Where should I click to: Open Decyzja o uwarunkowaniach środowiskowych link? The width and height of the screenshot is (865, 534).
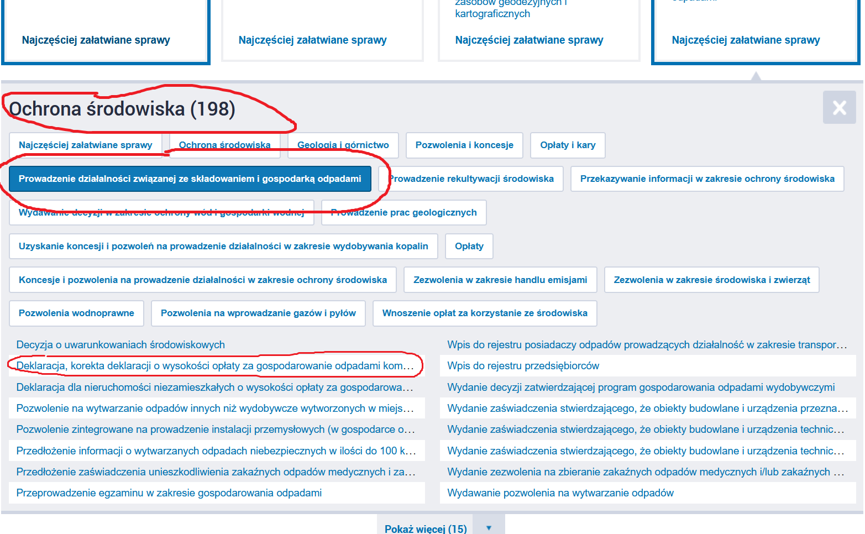[x=120, y=345]
